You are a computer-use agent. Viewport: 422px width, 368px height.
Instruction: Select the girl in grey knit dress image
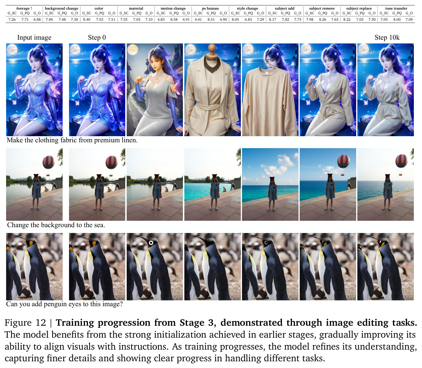[155, 90]
